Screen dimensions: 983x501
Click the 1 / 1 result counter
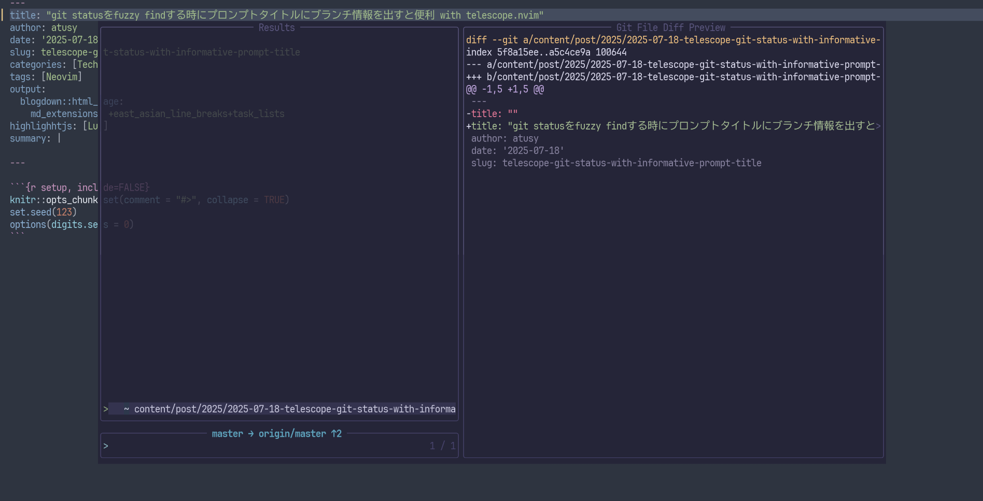442,446
